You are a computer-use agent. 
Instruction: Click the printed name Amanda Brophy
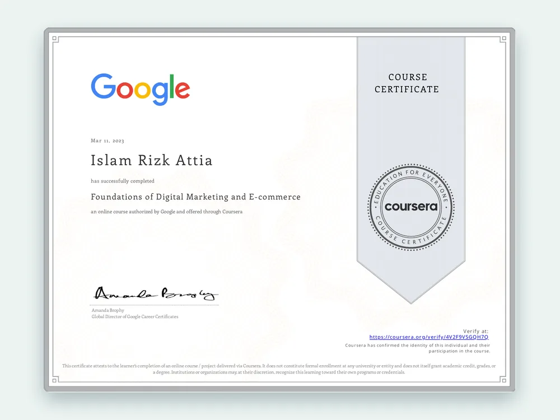[108, 310]
